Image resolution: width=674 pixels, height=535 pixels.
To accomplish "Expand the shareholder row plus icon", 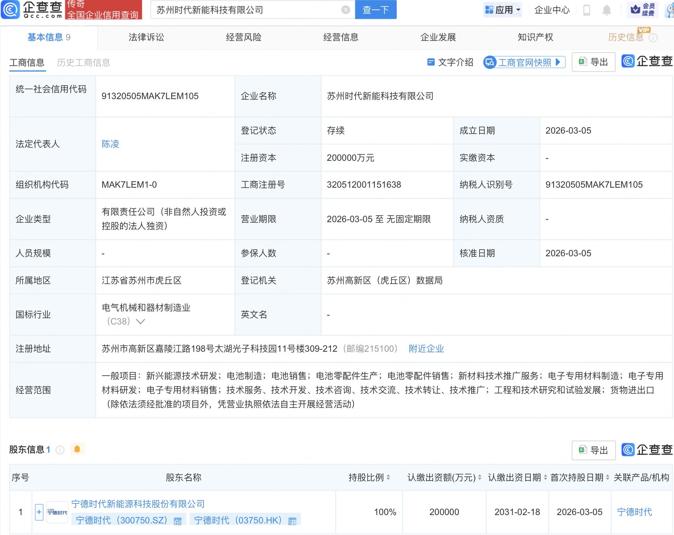I will tap(38, 512).
